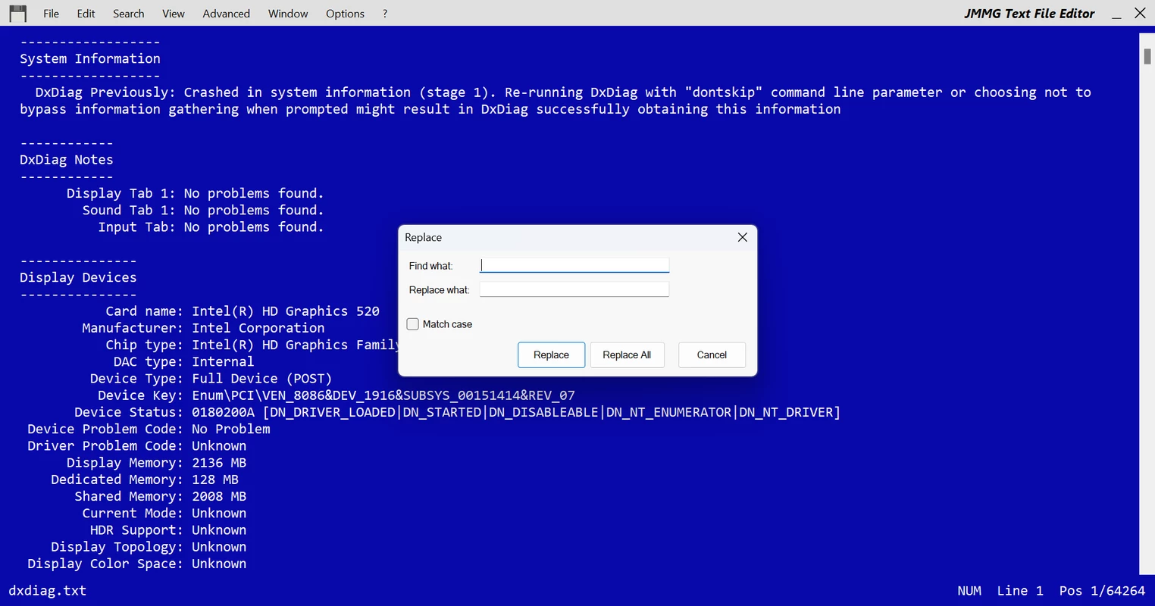Viewport: 1155px width, 606px height.
Task: Click the Card name: Intel(R) HD Graphics 520 line
Action: (x=243, y=311)
